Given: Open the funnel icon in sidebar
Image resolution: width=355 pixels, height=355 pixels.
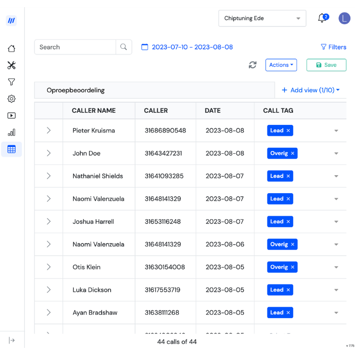Looking at the screenshot, I should [11, 82].
